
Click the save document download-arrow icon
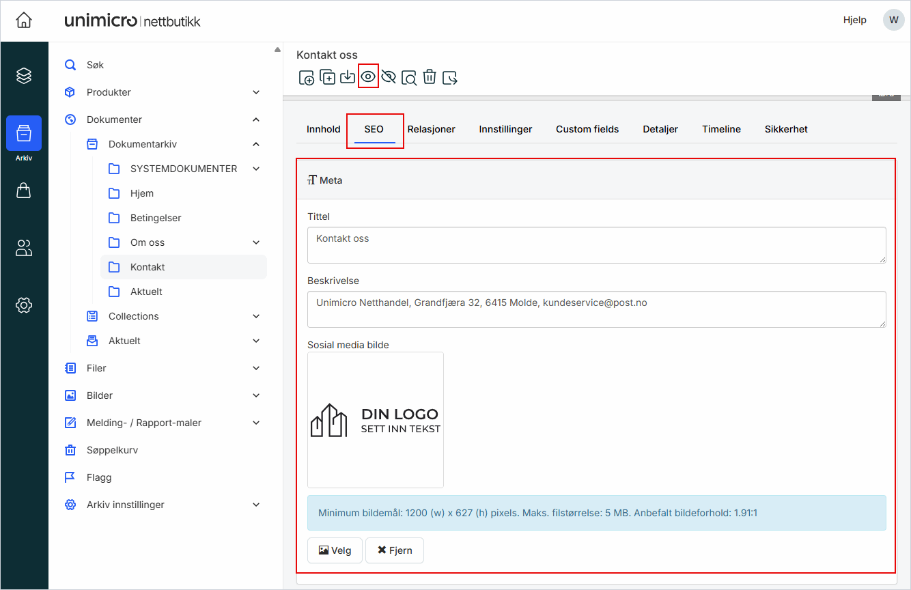(348, 77)
